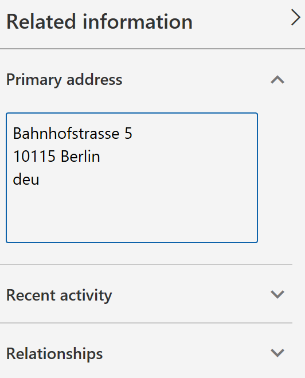Expand the Relationships section
This screenshot has width=305, height=378.
tap(146, 353)
